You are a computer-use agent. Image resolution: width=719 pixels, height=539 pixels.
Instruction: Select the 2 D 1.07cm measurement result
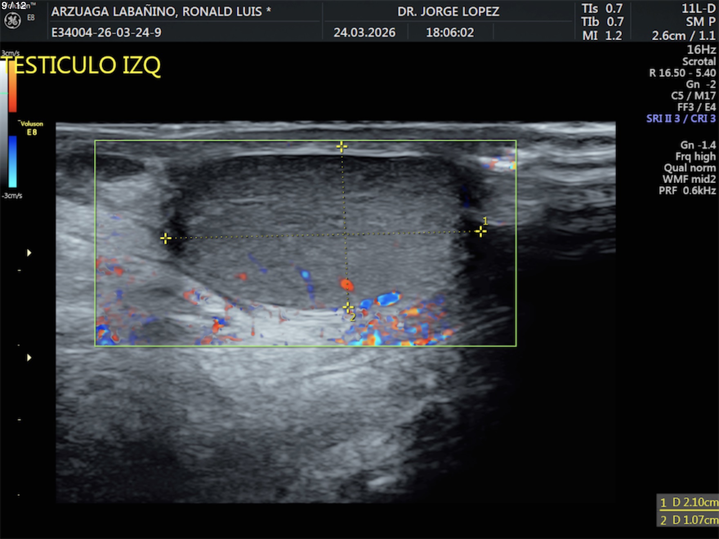(x=688, y=520)
